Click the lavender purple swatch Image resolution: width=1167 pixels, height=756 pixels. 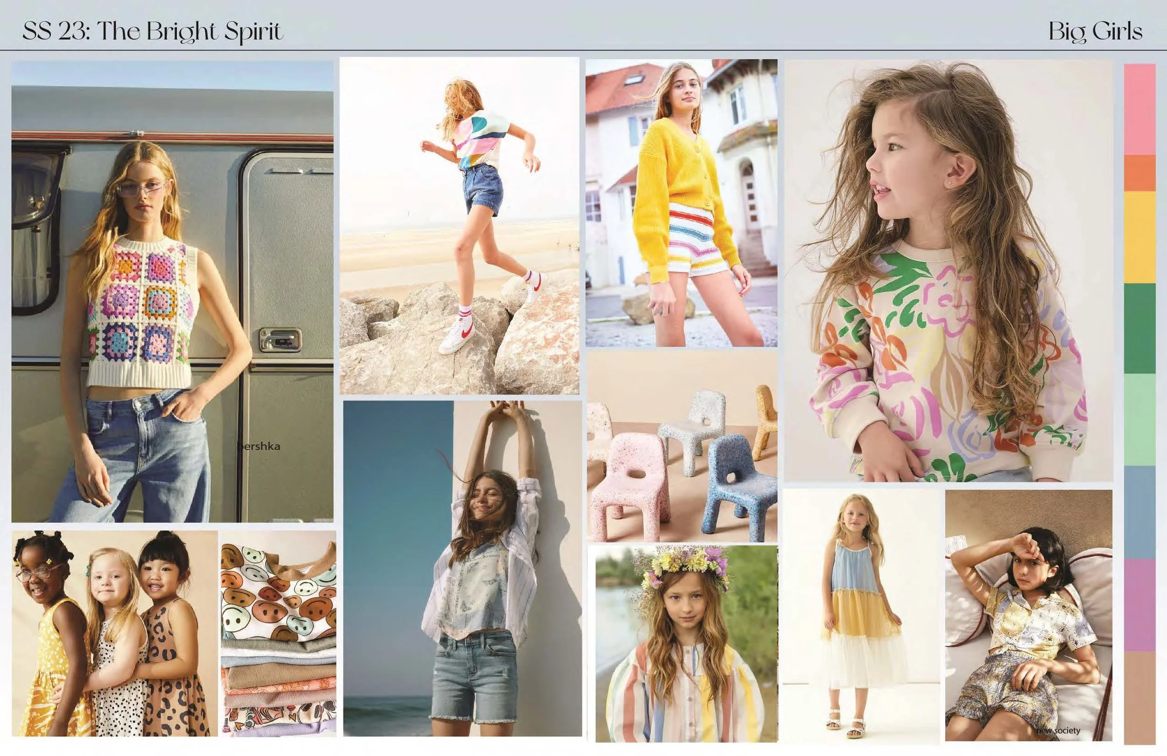point(1139,604)
